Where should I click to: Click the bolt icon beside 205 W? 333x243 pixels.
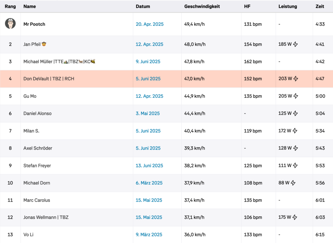pyautogui.click(x=296, y=96)
